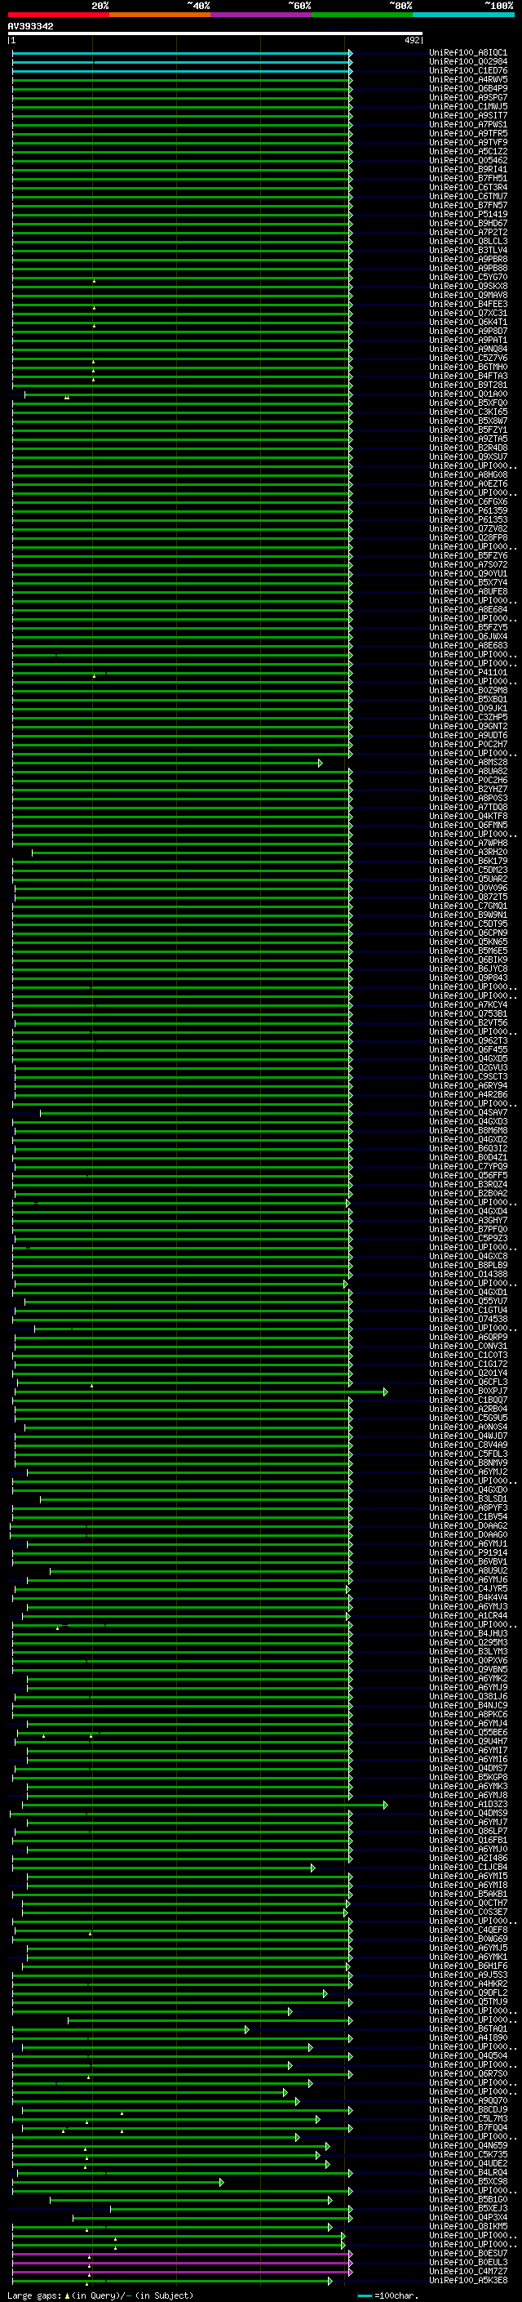The width and height of the screenshot is (522, 2302).
Task: Select the UniRef100_Q9SKX8 label
Action: pyautogui.click(x=468, y=286)
